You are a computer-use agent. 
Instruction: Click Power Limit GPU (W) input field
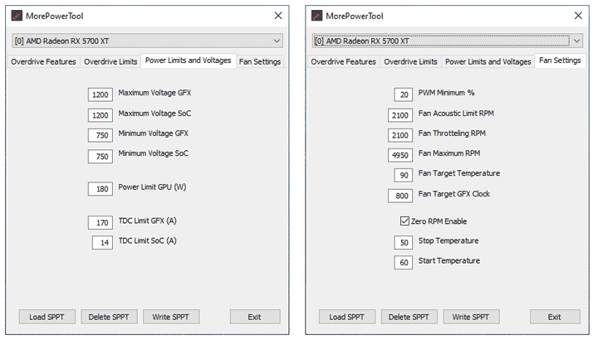tap(100, 189)
